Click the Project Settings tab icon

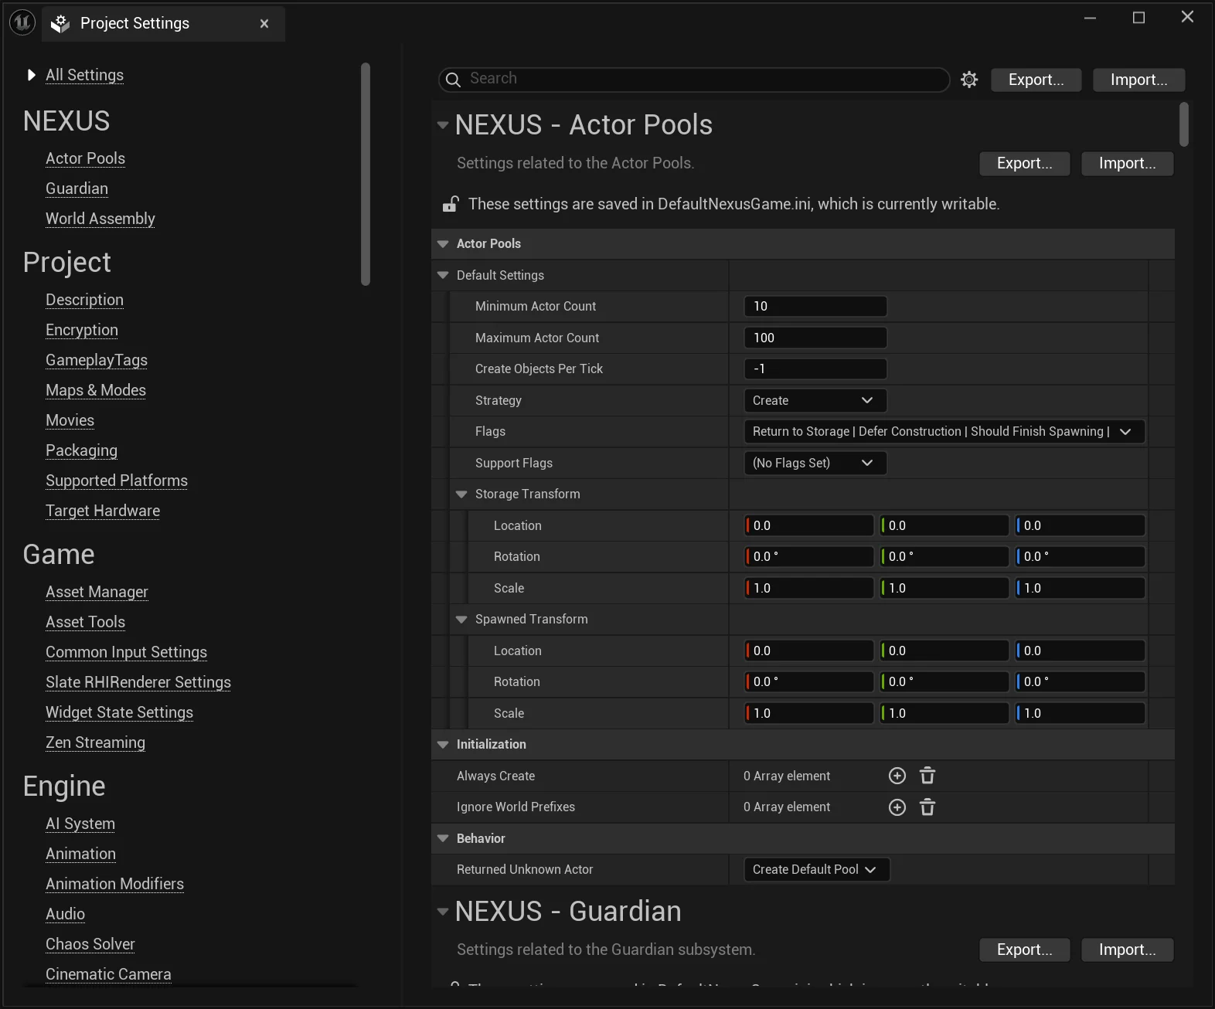60,24
